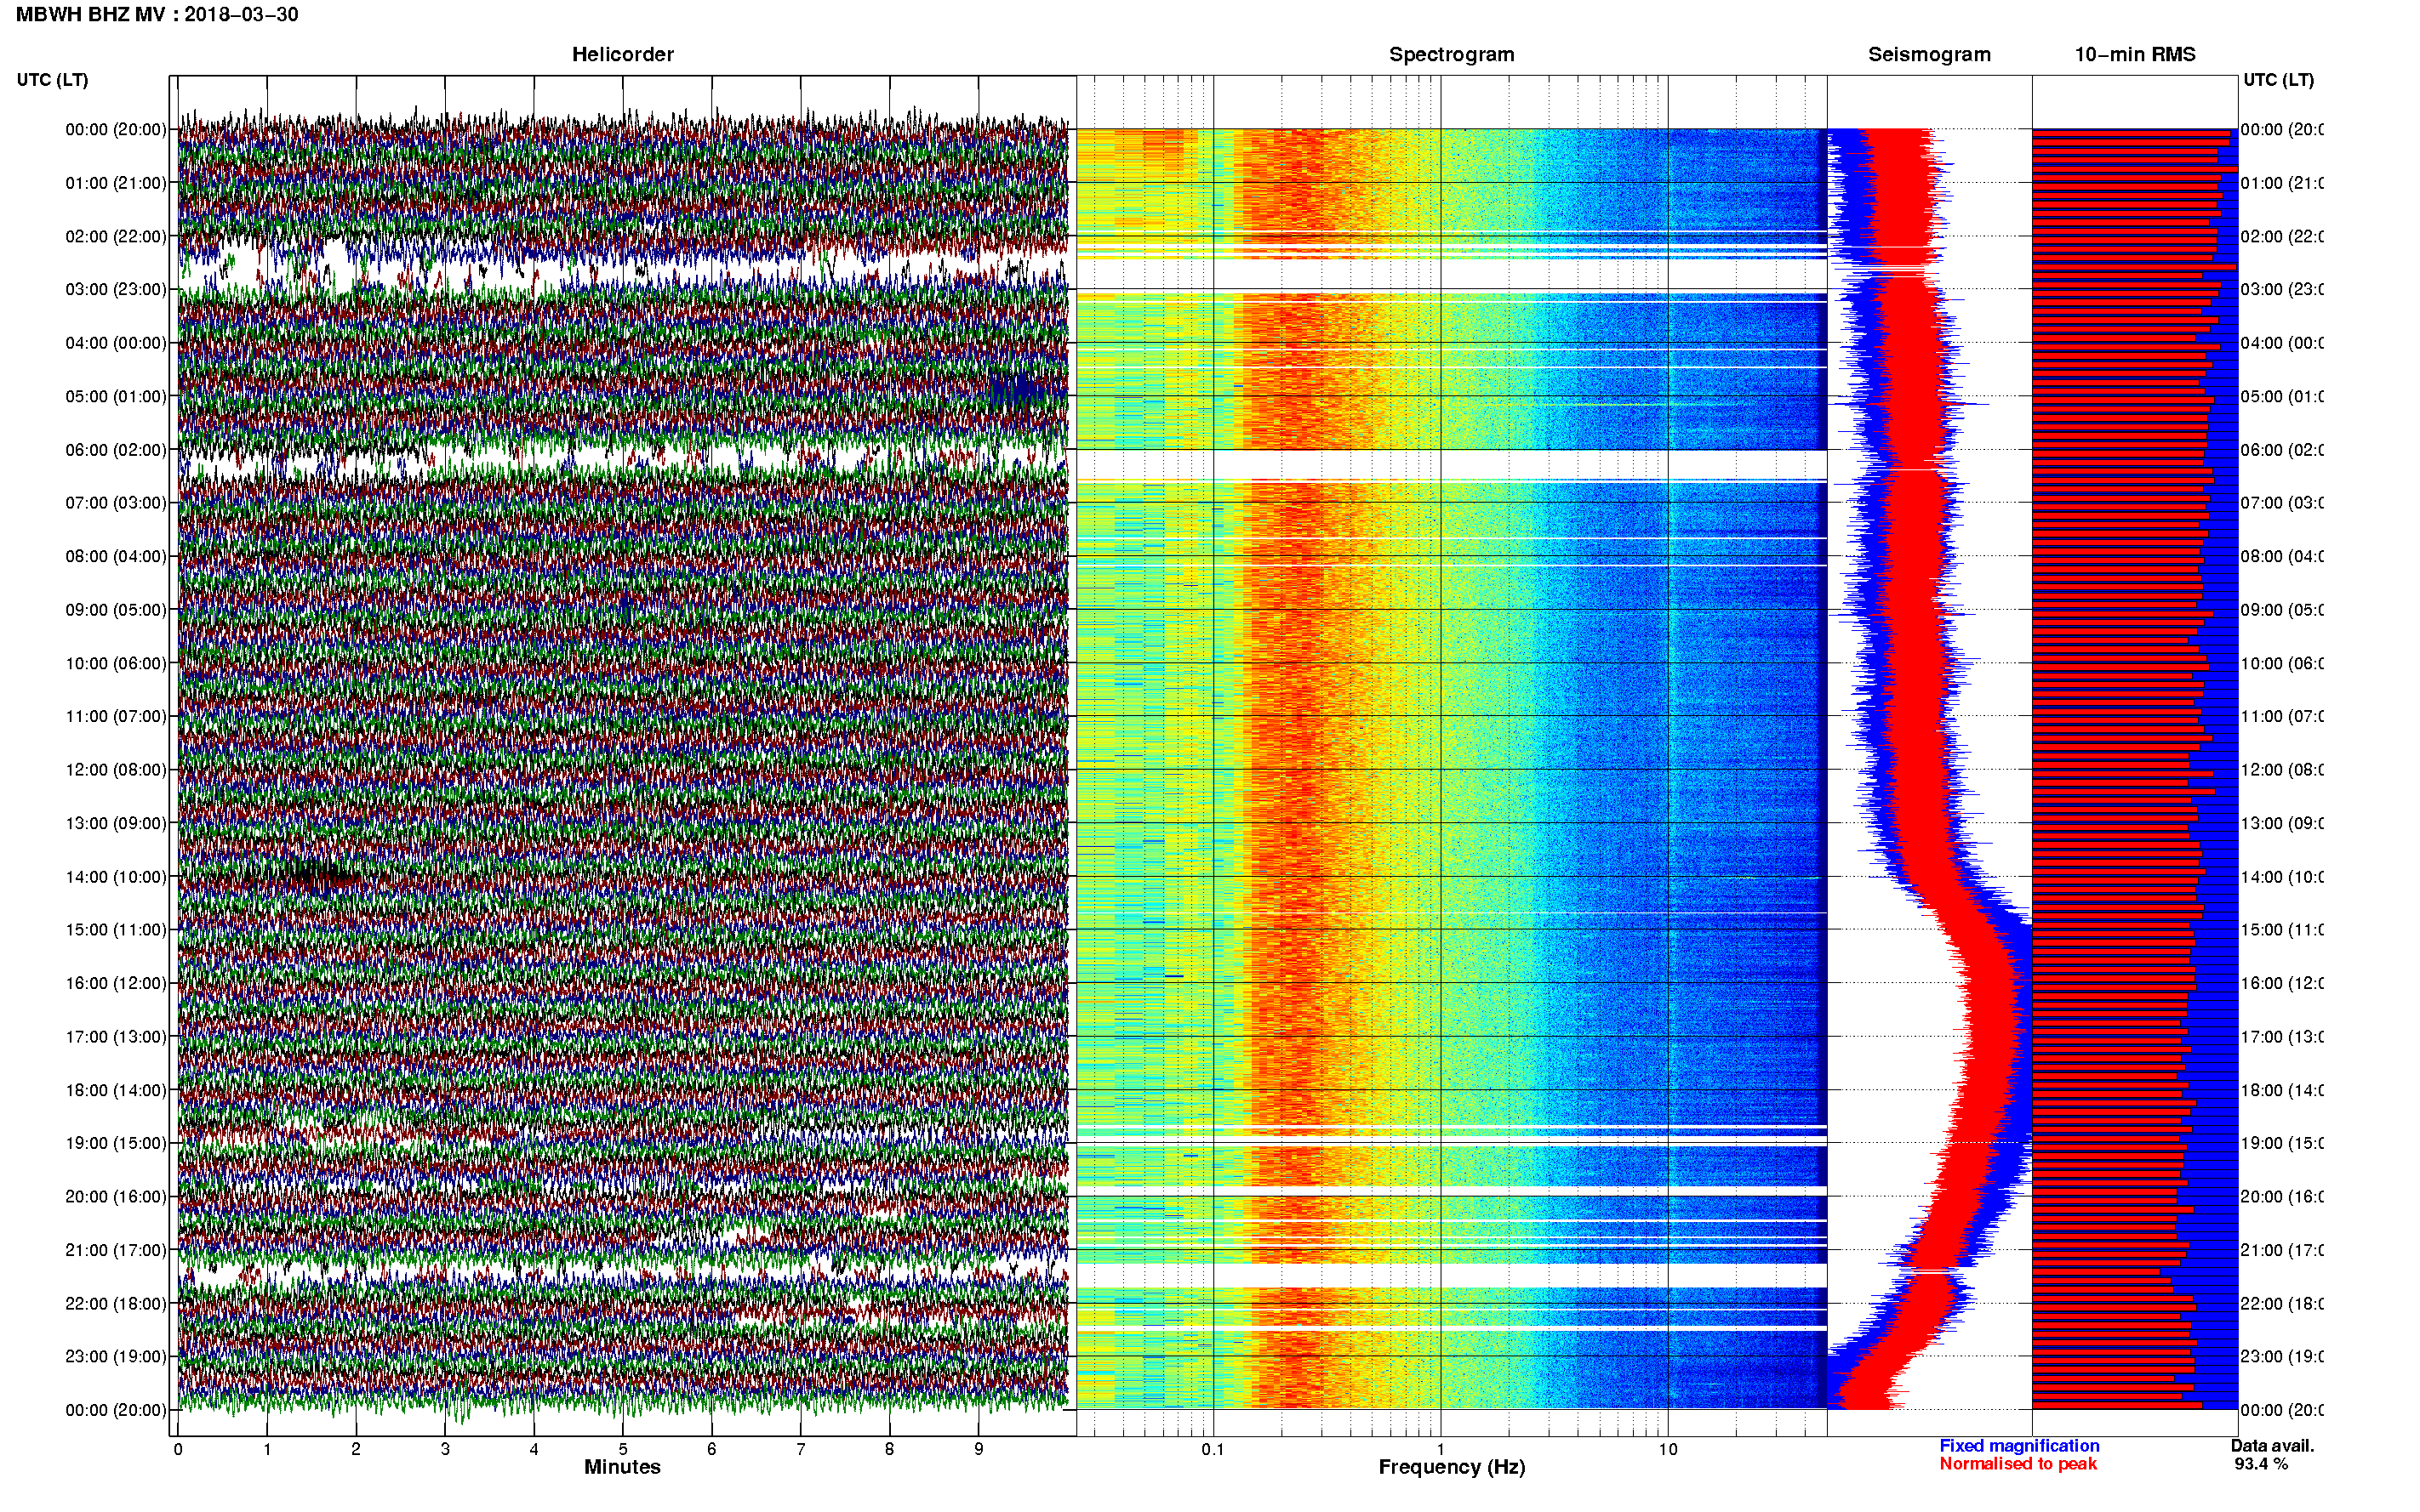
Task: Select the left '14:00 (10:00)' time label
Action: point(116,877)
